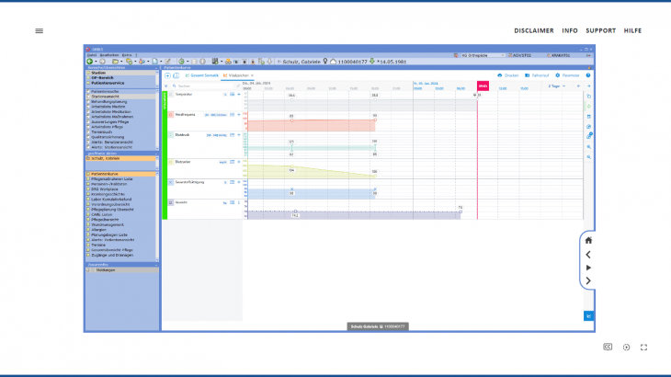Image resolution: width=671 pixels, height=377 pixels.
Task: Open the SUPPORT menu item
Action: pos(601,30)
